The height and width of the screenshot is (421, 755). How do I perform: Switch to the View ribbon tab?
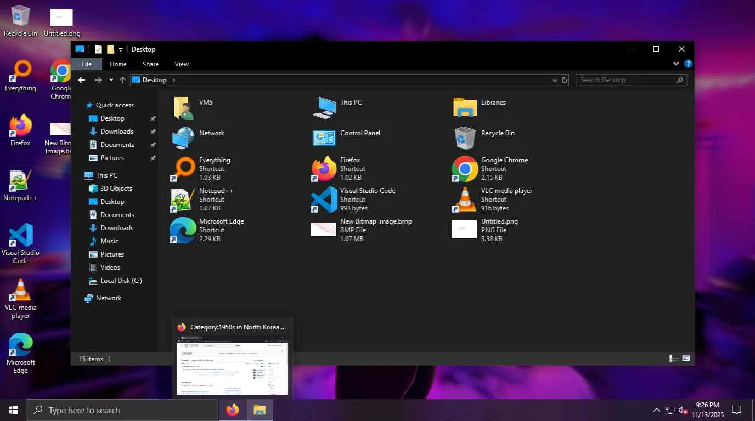(182, 64)
